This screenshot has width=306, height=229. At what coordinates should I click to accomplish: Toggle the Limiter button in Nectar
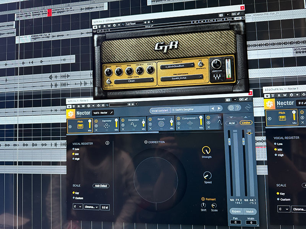click(x=246, y=123)
